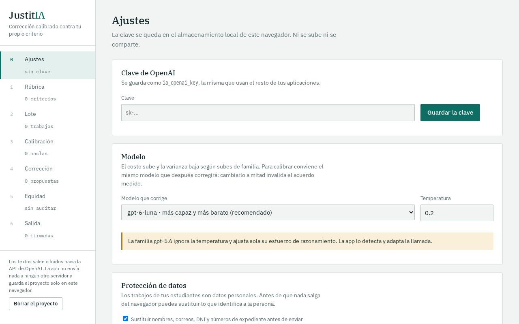Open the Corrección step

48,175
